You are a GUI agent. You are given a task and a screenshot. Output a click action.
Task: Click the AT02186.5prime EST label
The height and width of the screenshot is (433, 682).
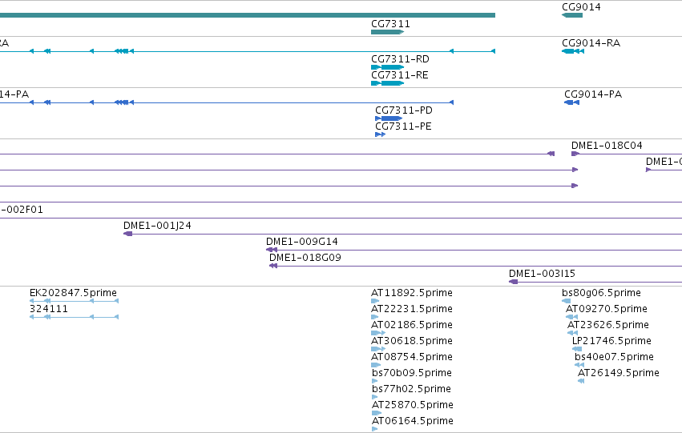(411, 325)
